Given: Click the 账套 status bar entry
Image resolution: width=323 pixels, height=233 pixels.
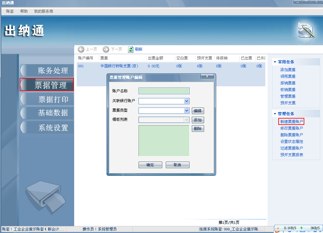Looking at the screenshot, I should [33, 229].
